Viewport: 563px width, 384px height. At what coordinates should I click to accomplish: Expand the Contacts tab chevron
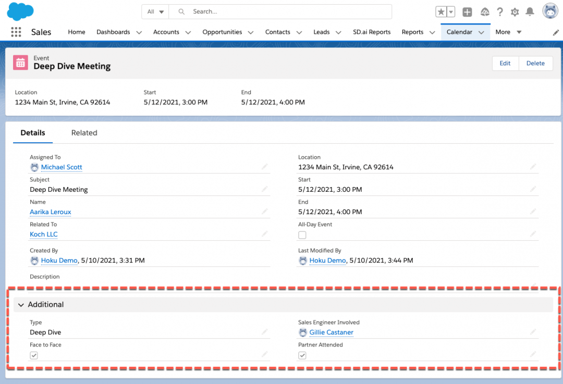[x=299, y=32]
